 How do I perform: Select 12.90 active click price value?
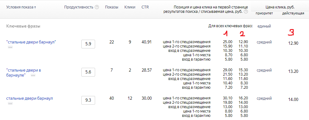(293, 43)
